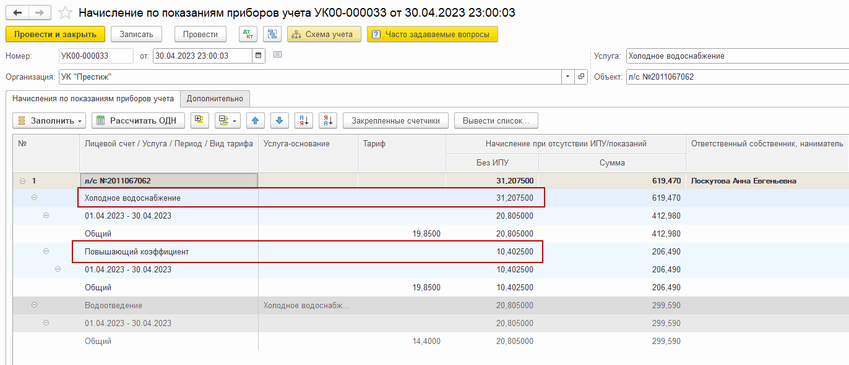This screenshot has height=365, width=849.
Task: Open the document structure icon beside Дт/Кт
Action: [x=272, y=35]
